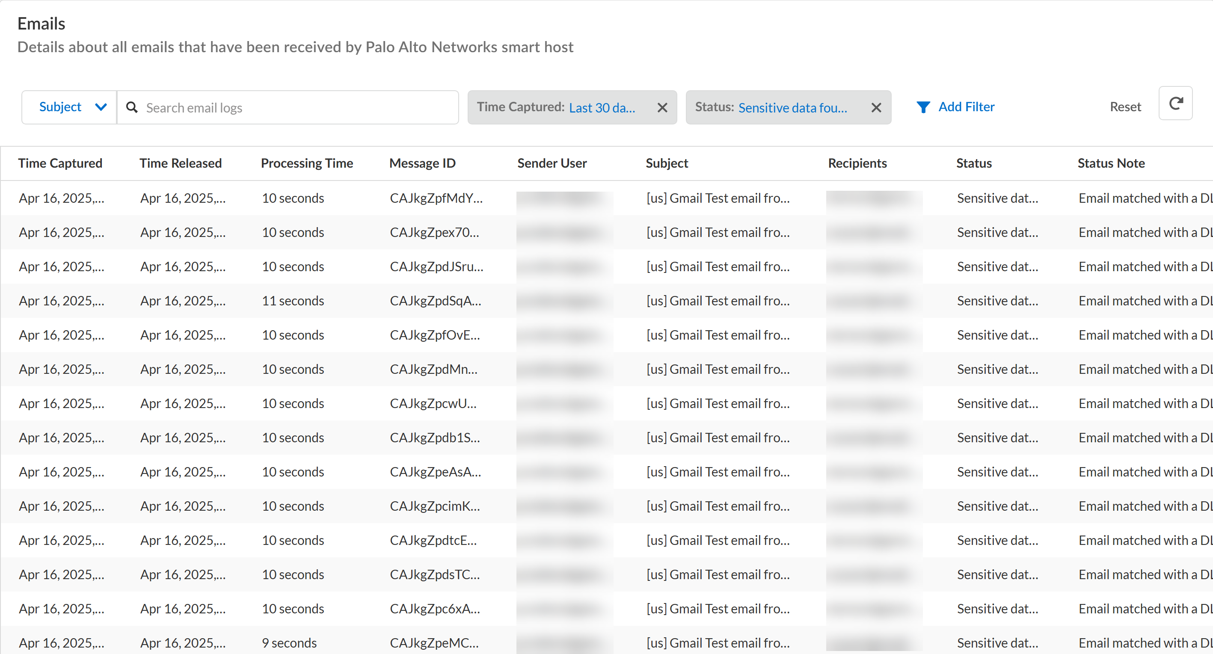
Task: Open the Subject search-field dropdown
Action: [x=70, y=107]
